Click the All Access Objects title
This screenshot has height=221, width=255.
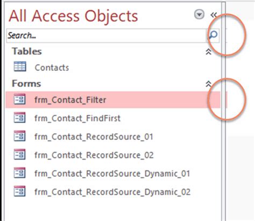click(73, 16)
